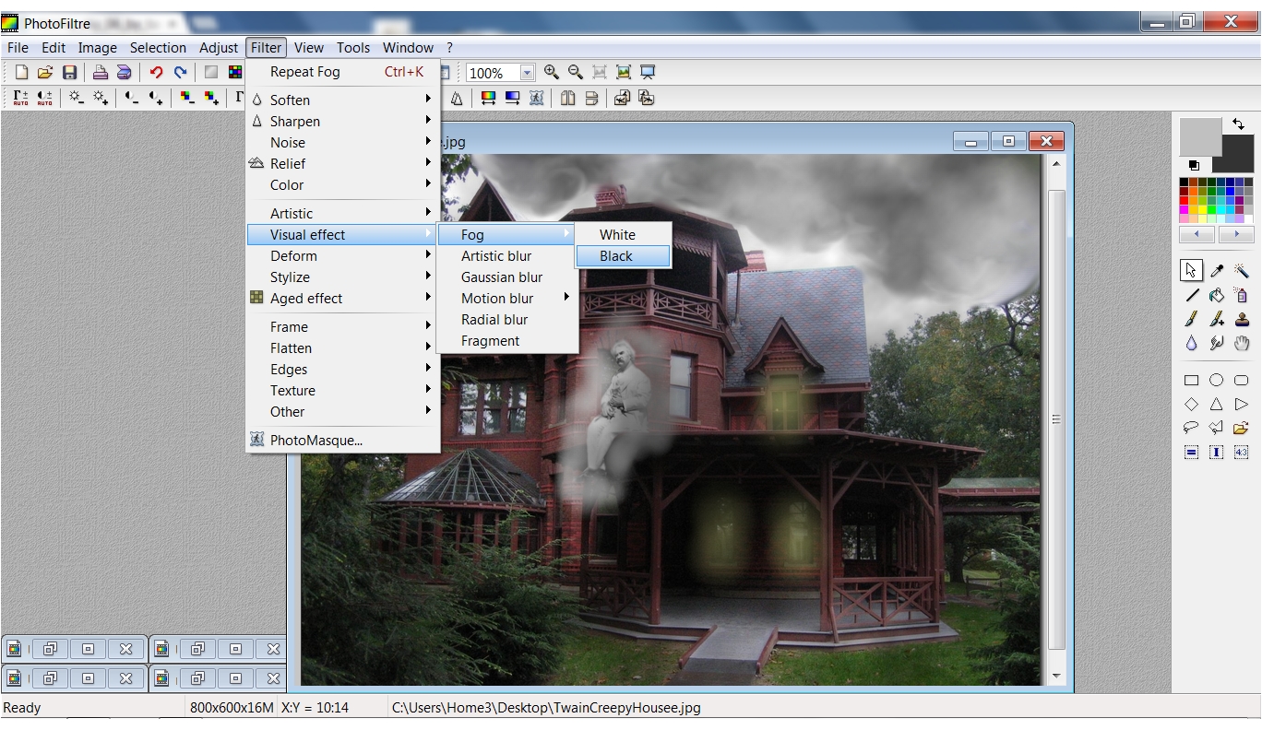Expand the Noise submenu
1262x730 pixels.
click(342, 142)
